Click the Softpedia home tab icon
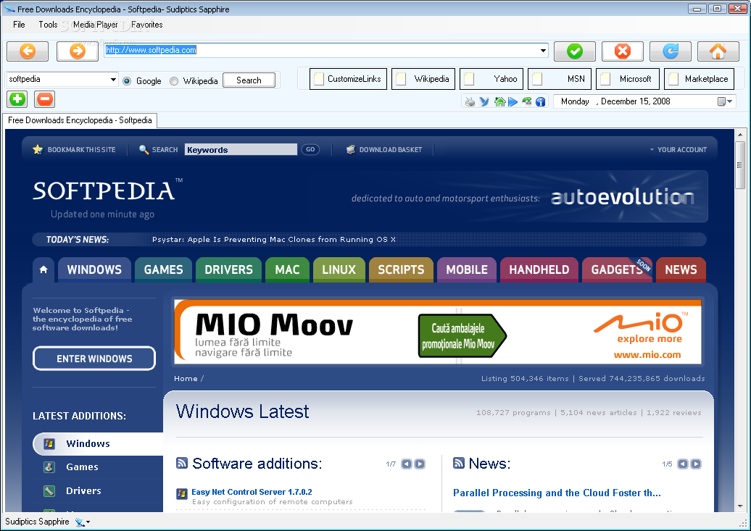Screen dimensions: 751x531 point(43,269)
